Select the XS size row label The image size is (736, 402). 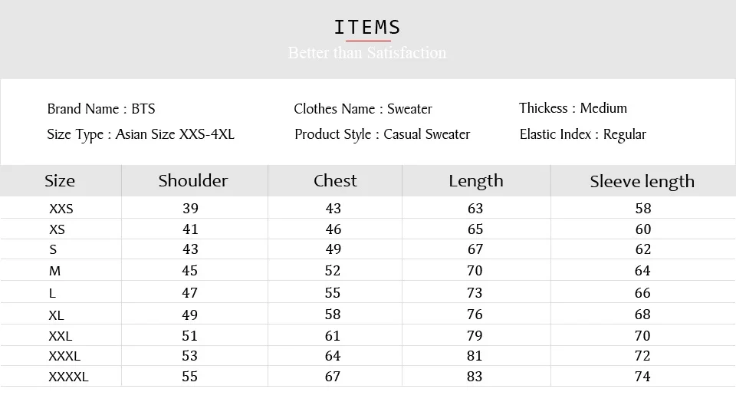click(57, 229)
